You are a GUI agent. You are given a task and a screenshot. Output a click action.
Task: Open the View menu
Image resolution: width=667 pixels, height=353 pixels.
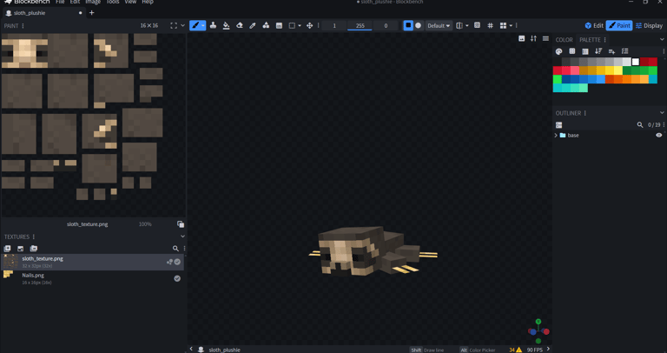[x=130, y=2]
